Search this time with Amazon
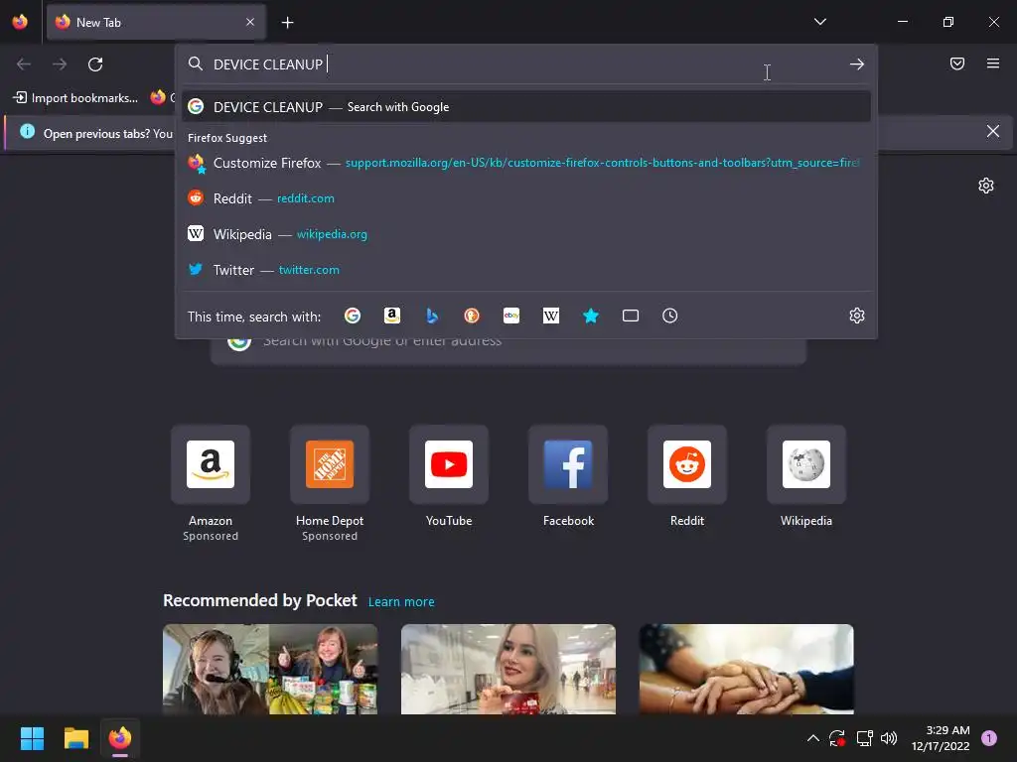 391,316
